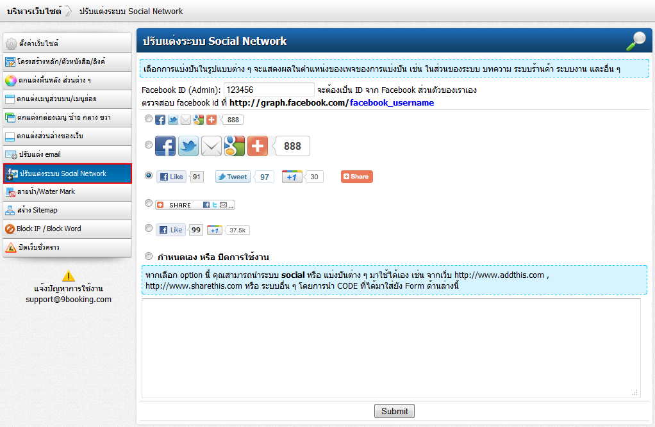Click the 888 counter beside large icons
655x427 pixels.
pyautogui.click(x=292, y=146)
